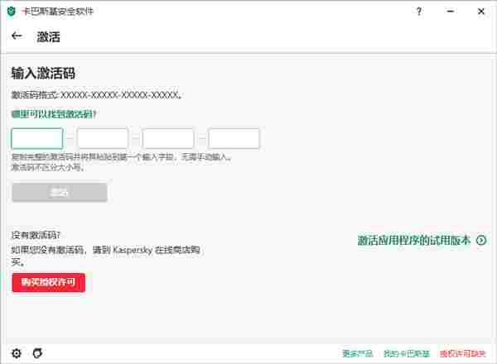Focus the fourth activation code field
Image resolution: width=497 pixels, height=364 pixels.
click(x=234, y=138)
